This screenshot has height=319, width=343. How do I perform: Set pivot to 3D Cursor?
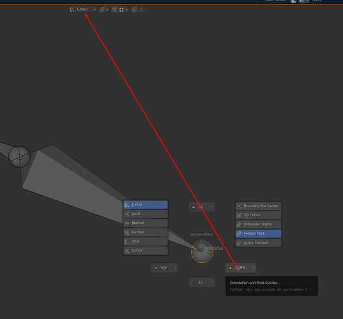(258, 215)
